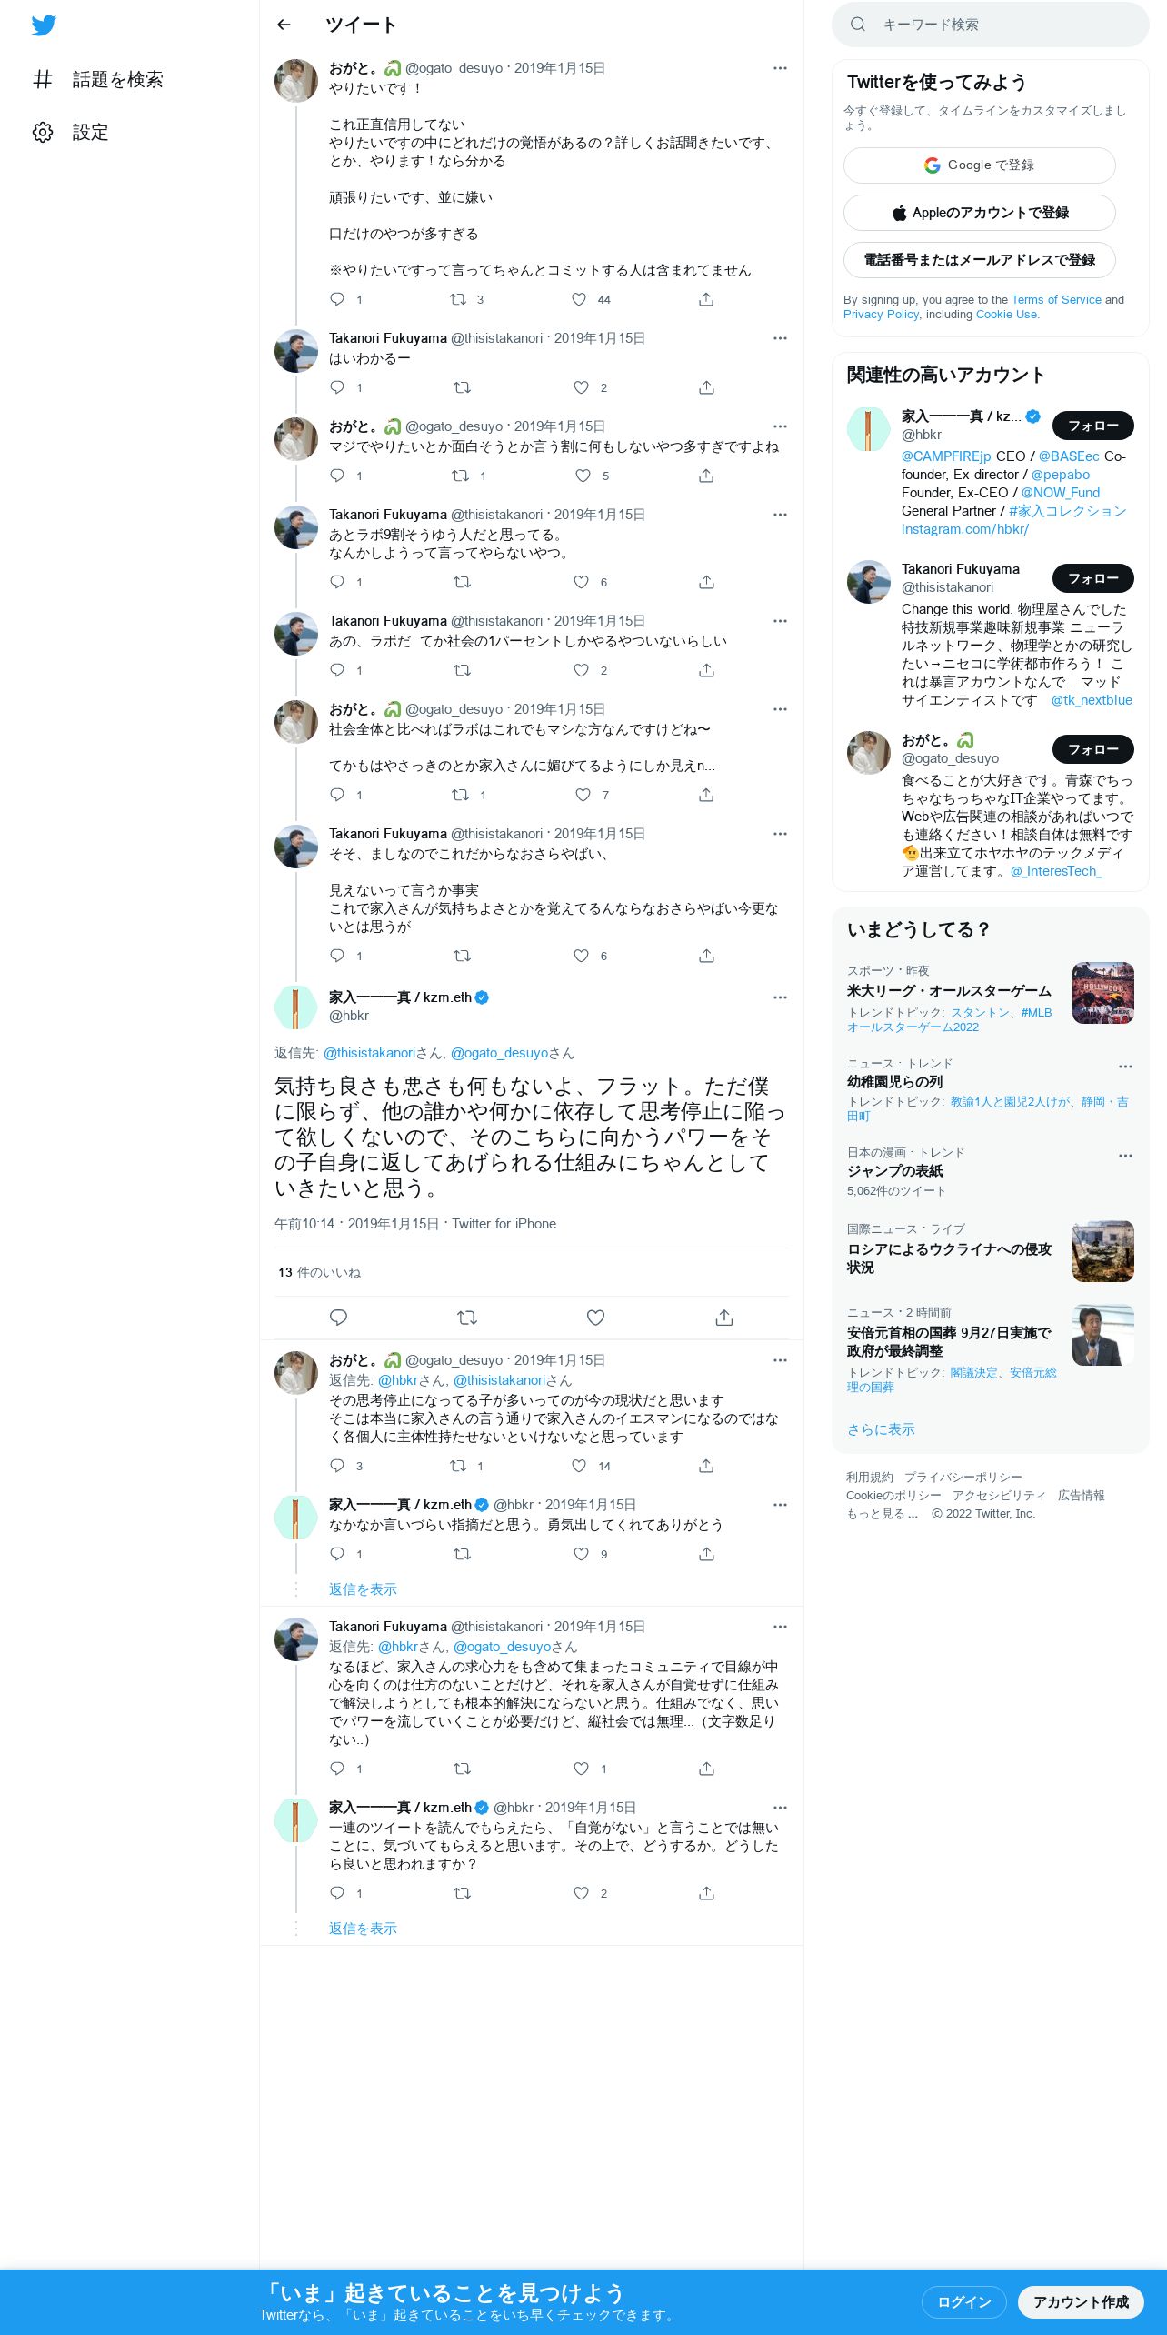Follow Takanori Fukuyama in related accounts

click(1092, 578)
